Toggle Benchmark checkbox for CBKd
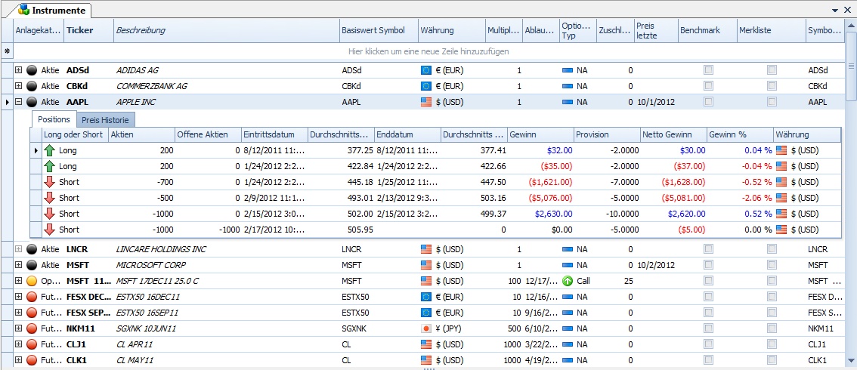Image resolution: width=857 pixels, height=370 pixels. (x=708, y=85)
